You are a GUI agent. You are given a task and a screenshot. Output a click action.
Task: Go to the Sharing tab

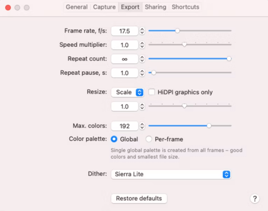[x=155, y=7]
